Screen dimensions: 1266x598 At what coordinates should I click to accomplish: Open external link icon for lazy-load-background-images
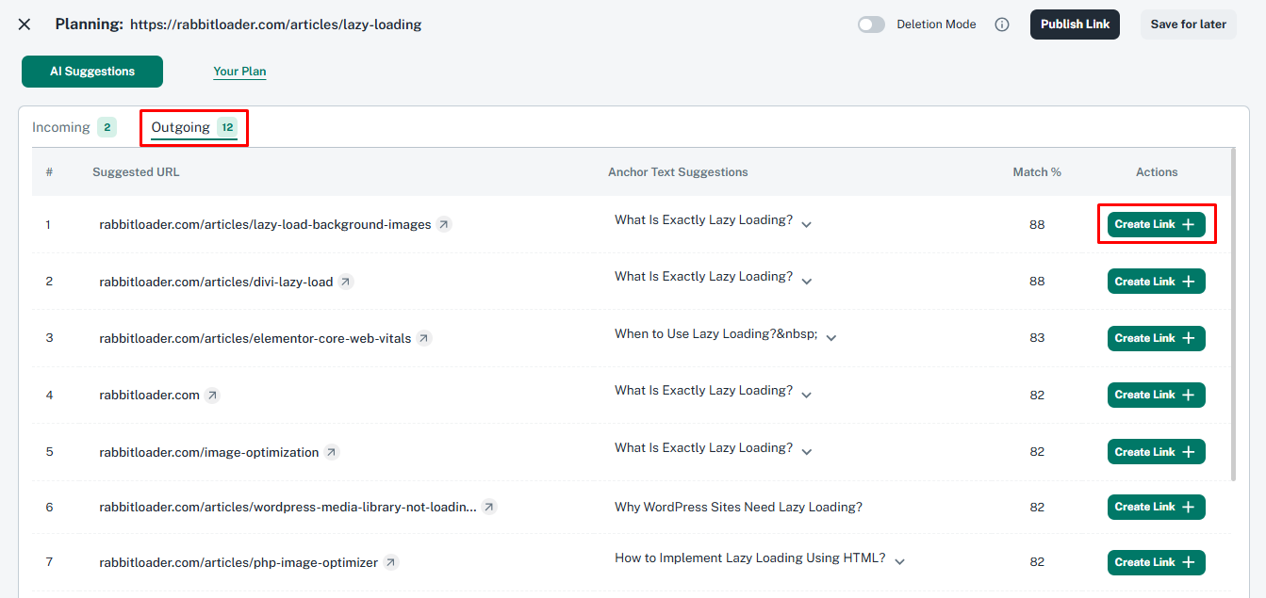coord(444,224)
